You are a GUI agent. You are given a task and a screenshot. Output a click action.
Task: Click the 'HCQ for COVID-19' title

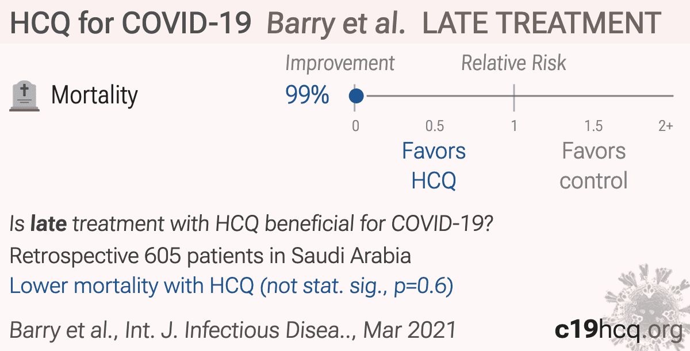click(131, 23)
